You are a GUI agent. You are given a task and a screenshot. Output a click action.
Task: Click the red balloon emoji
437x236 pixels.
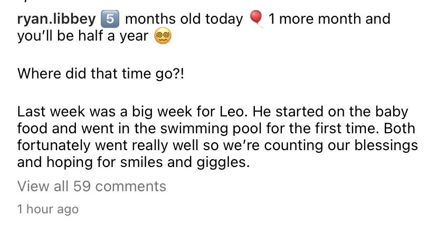[x=256, y=18]
